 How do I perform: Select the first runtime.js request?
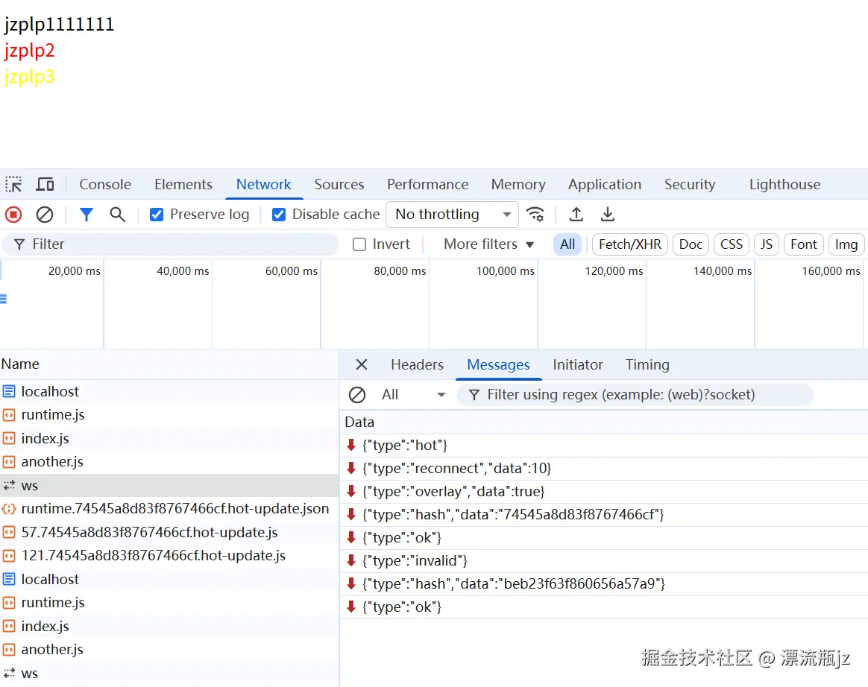tap(169, 415)
